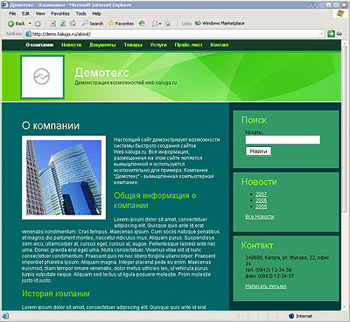Open the 2006 news link
The image size is (350, 322).
[261, 200]
